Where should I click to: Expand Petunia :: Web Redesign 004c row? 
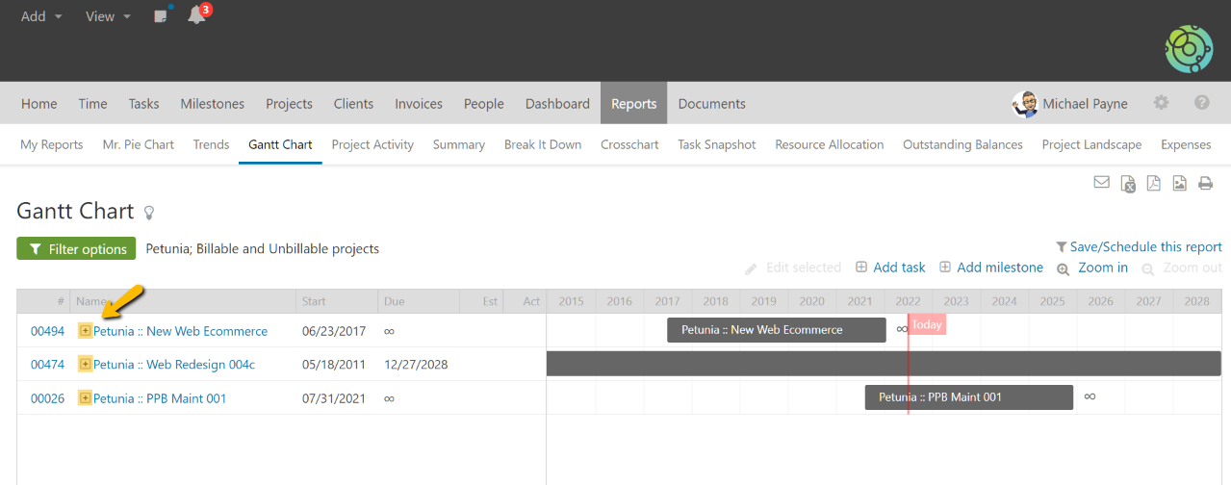pyautogui.click(x=85, y=365)
